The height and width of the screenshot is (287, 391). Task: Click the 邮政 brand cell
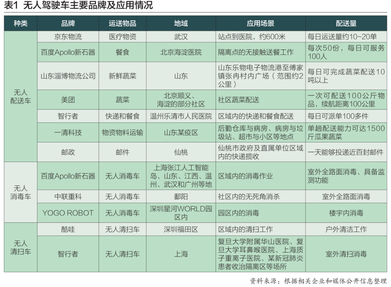click(x=68, y=152)
